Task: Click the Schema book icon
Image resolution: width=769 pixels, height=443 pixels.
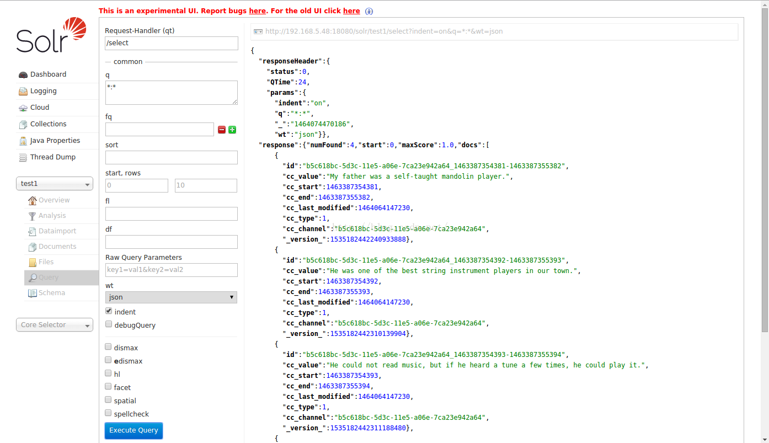Action: click(33, 293)
